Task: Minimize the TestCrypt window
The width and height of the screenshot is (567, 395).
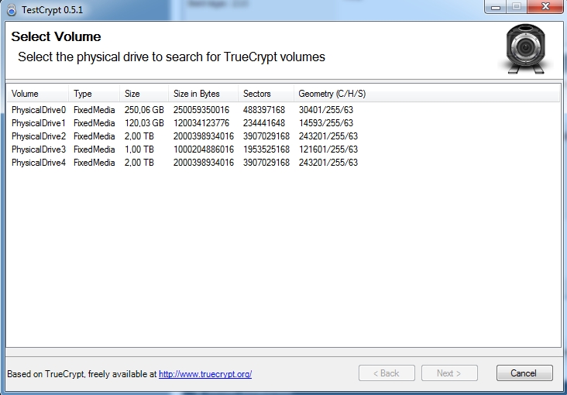Action: tap(496, 6)
